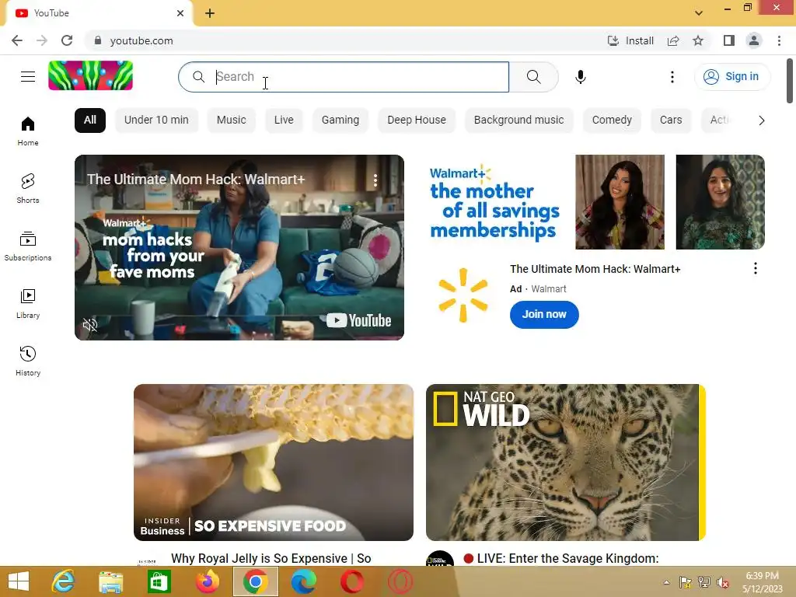Click the youtube.com address bar
796x597 pixels.
[345, 40]
